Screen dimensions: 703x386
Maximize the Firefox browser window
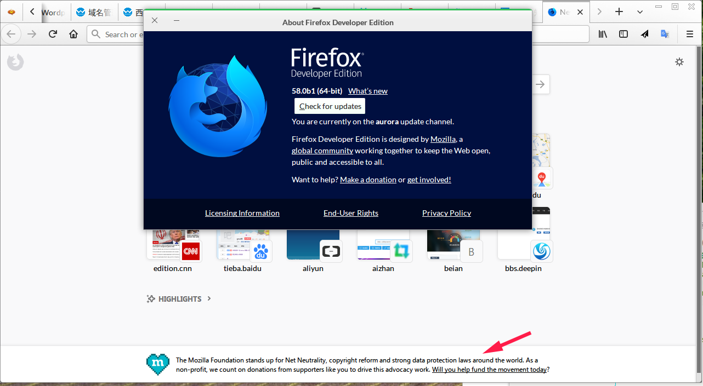[675, 7]
